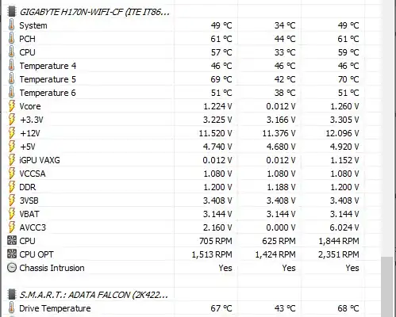Click the CPU fan current 705 RPM value

(216, 241)
